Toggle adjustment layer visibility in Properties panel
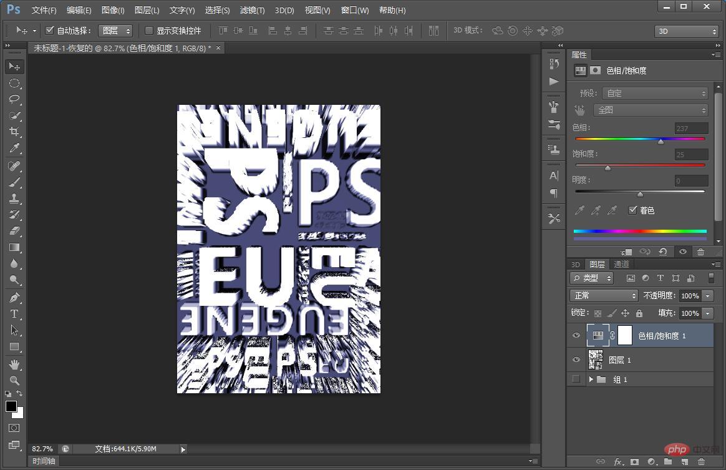 (x=682, y=252)
